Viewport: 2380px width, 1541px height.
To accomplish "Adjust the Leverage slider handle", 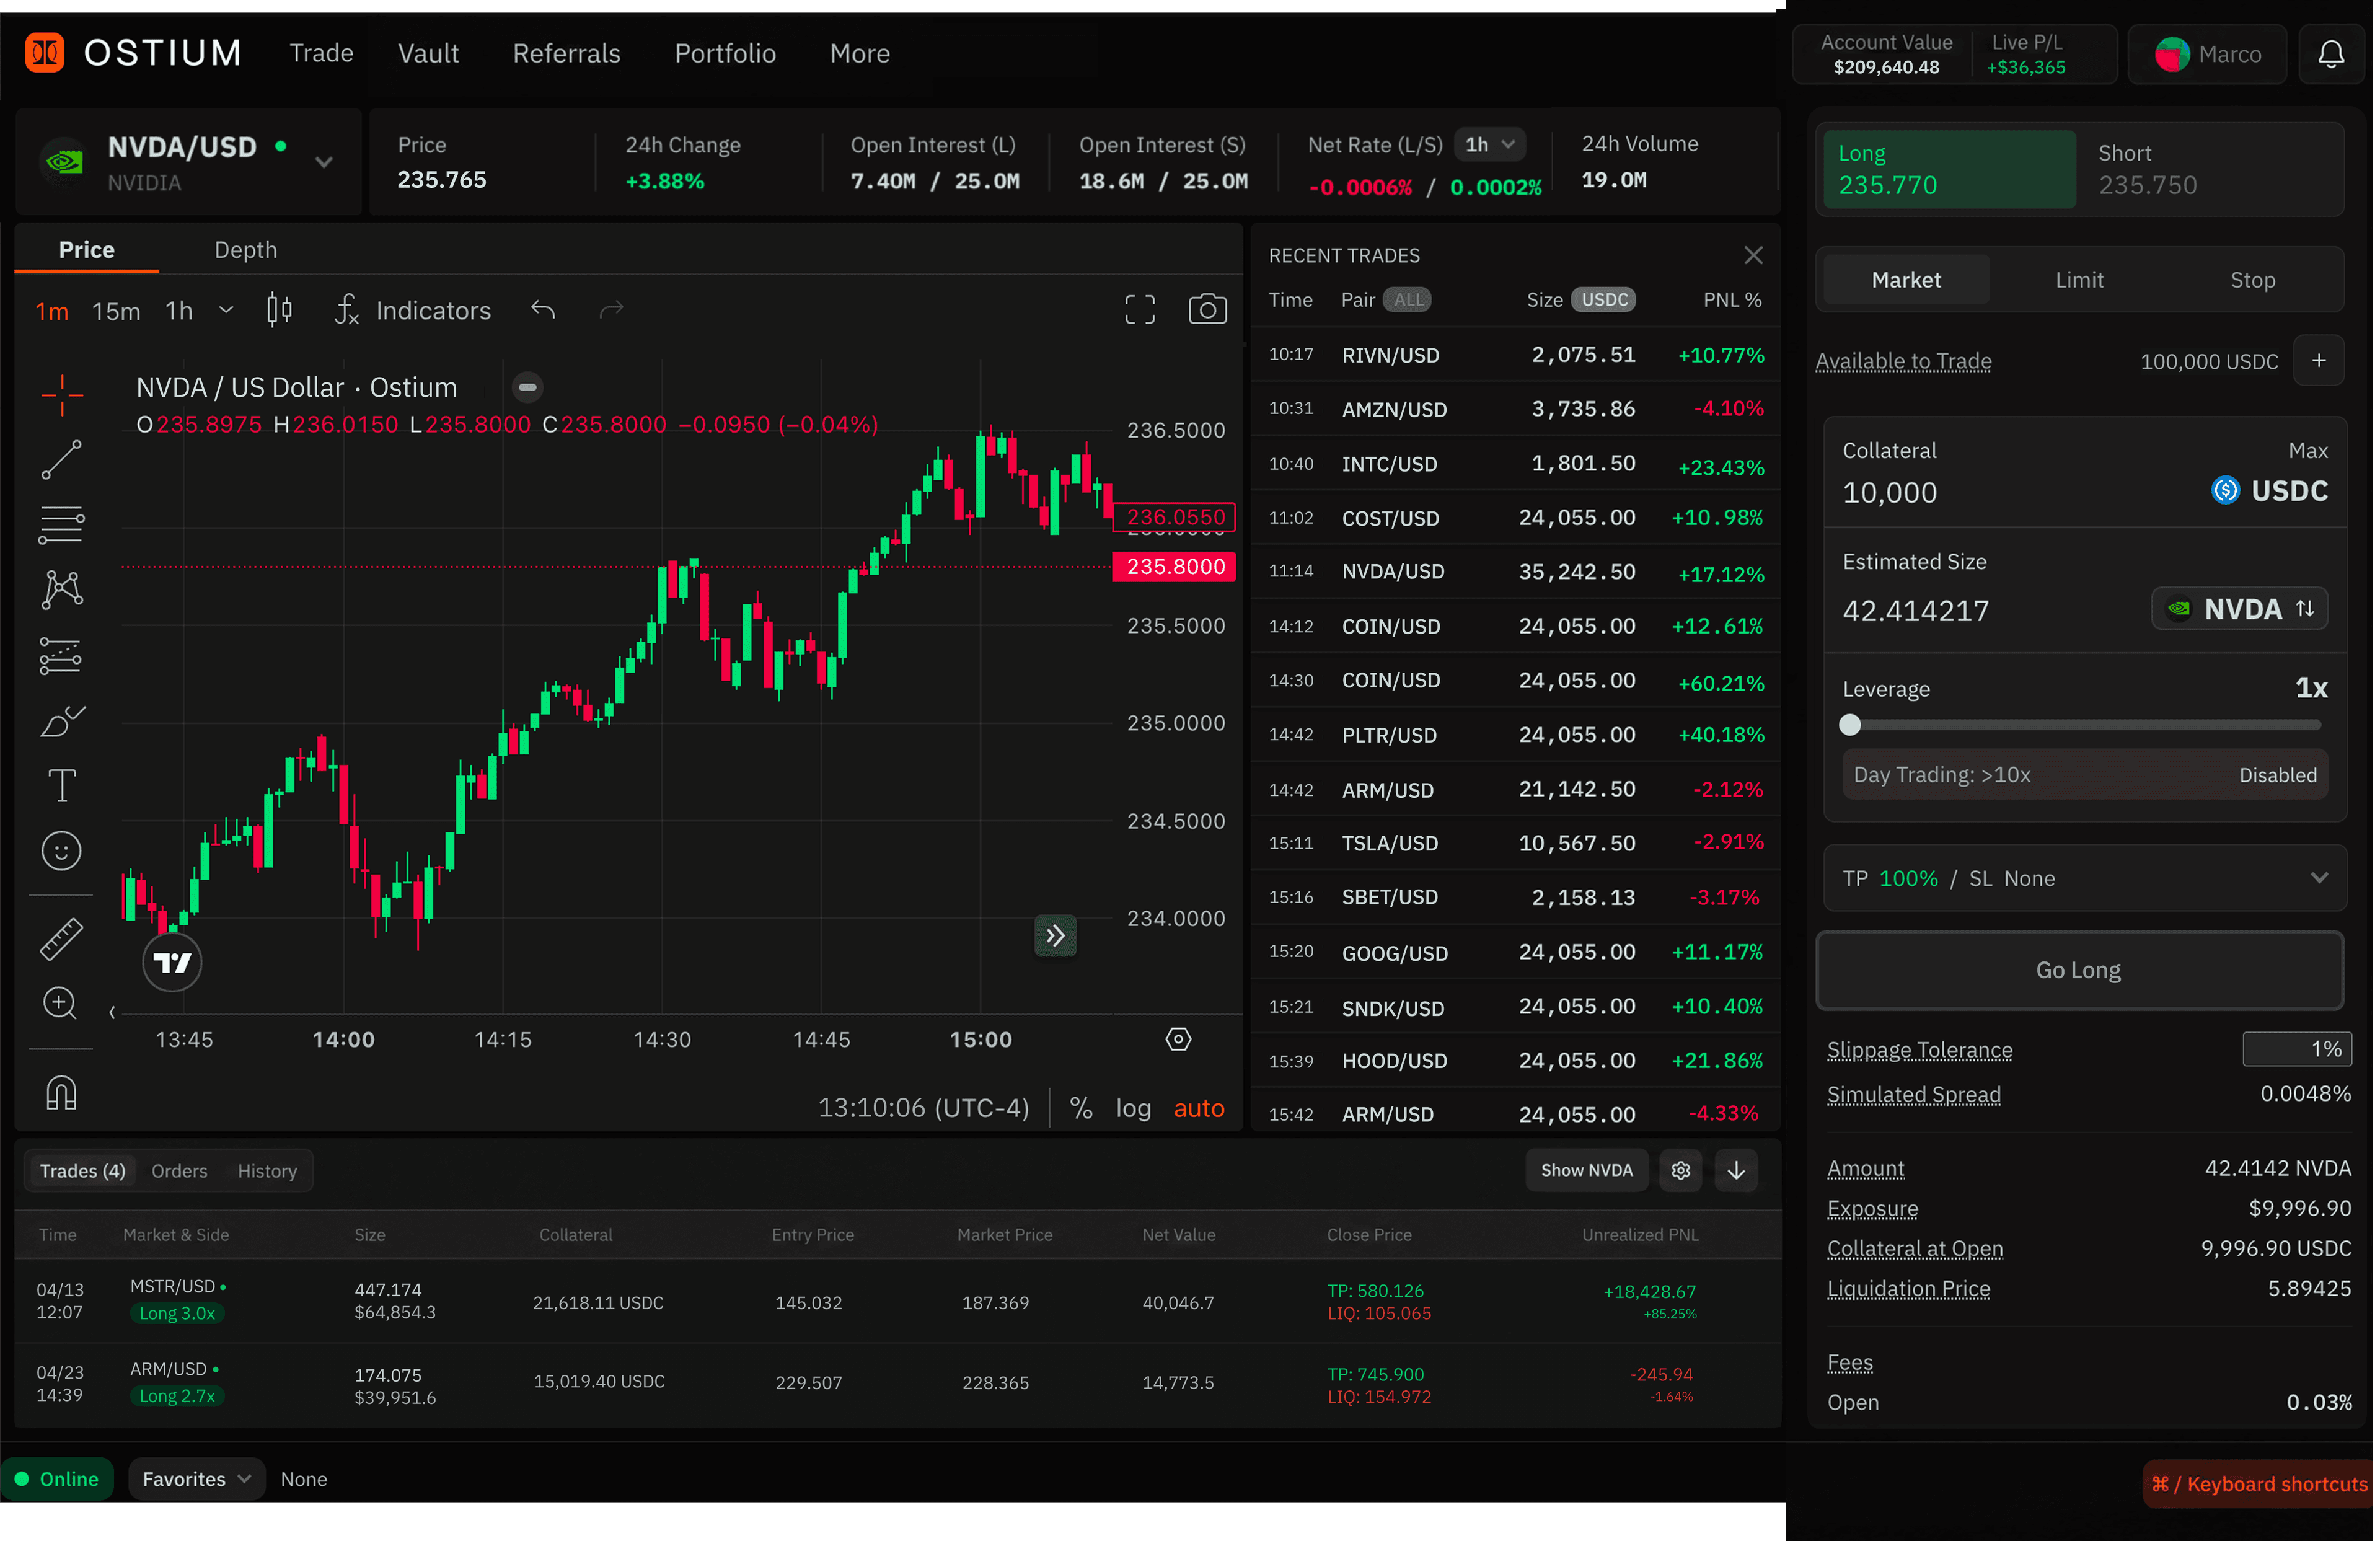I will [x=1849, y=725].
